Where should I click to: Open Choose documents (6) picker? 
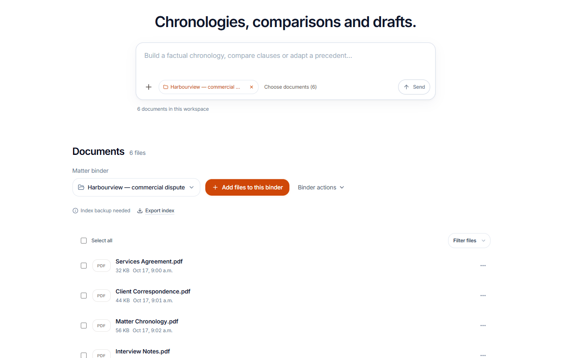coord(290,87)
